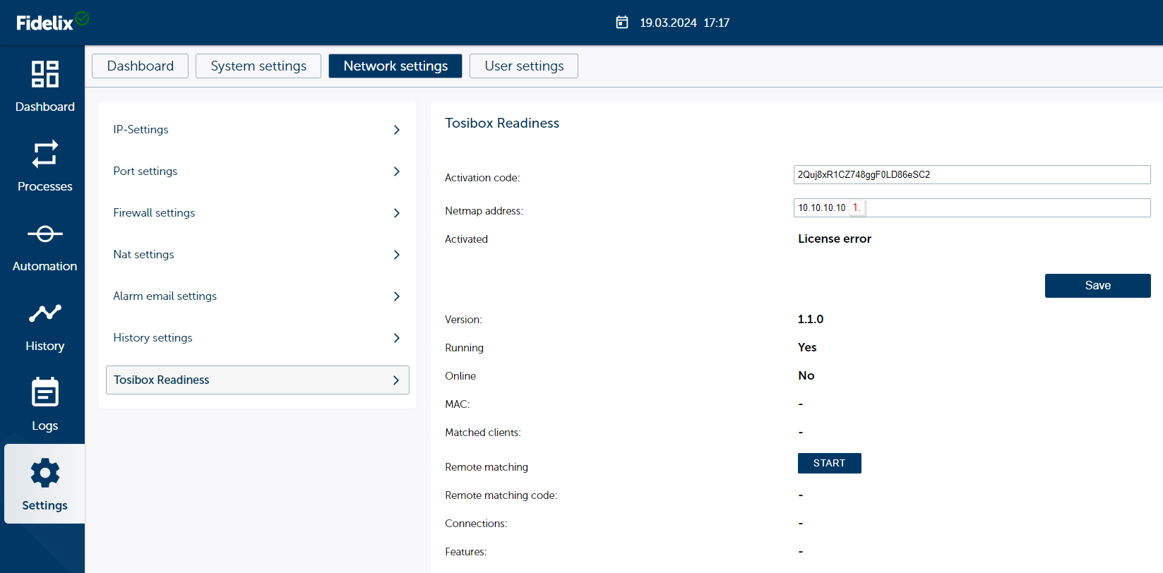1163x573 pixels.
Task: Click the Features label
Action: [x=466, y=552]
